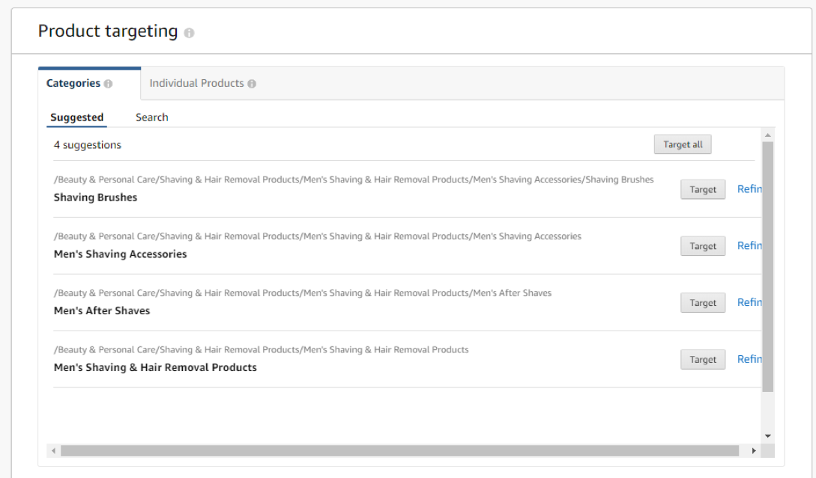Viewport: 816px width, 478px height.
Task: Click category path ending in Shaving Brushes
Action: pyautogui.click(x=354, y=180)
